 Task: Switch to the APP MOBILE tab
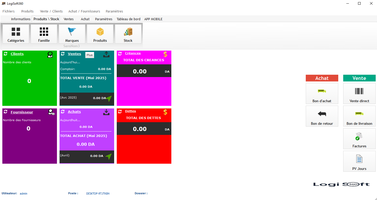[153, 19]
